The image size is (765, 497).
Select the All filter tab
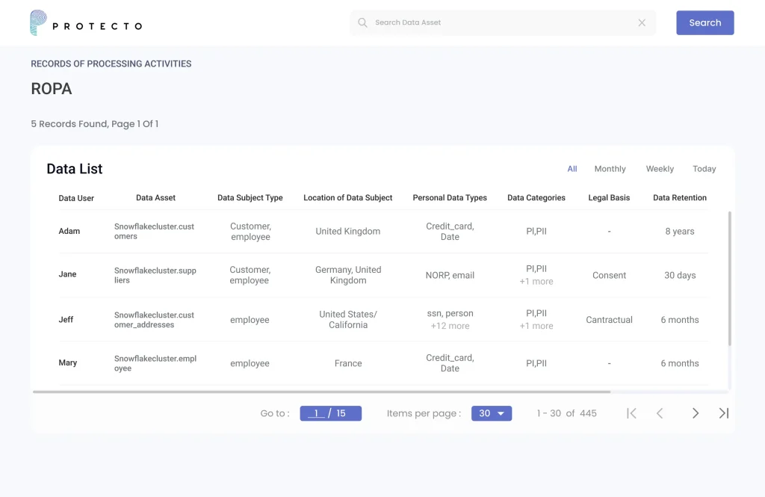(x=572, y=169)
